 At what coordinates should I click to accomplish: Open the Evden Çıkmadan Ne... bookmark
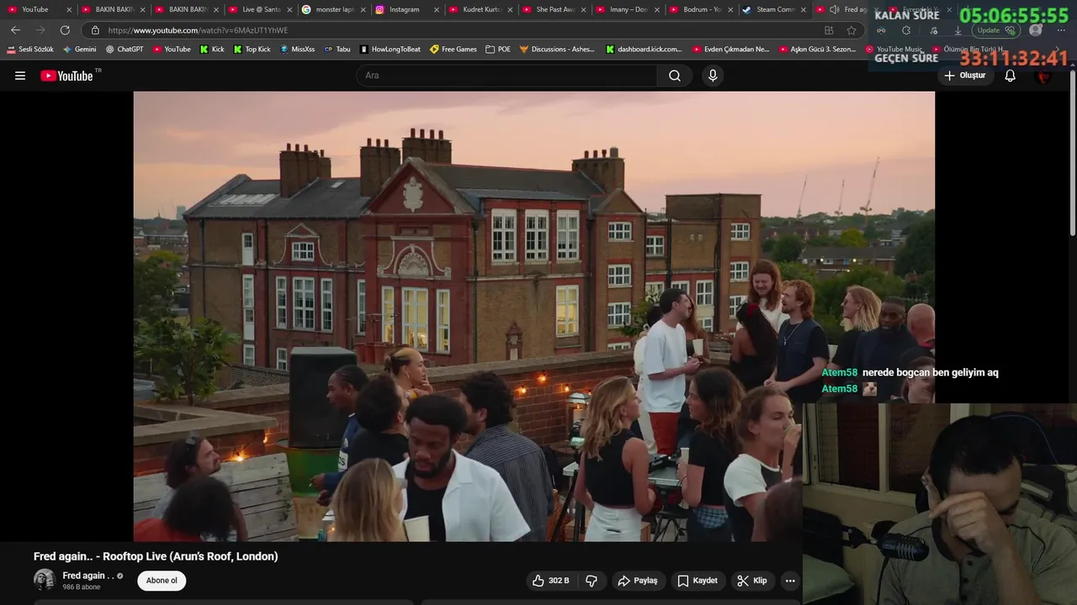pos(731,50)
